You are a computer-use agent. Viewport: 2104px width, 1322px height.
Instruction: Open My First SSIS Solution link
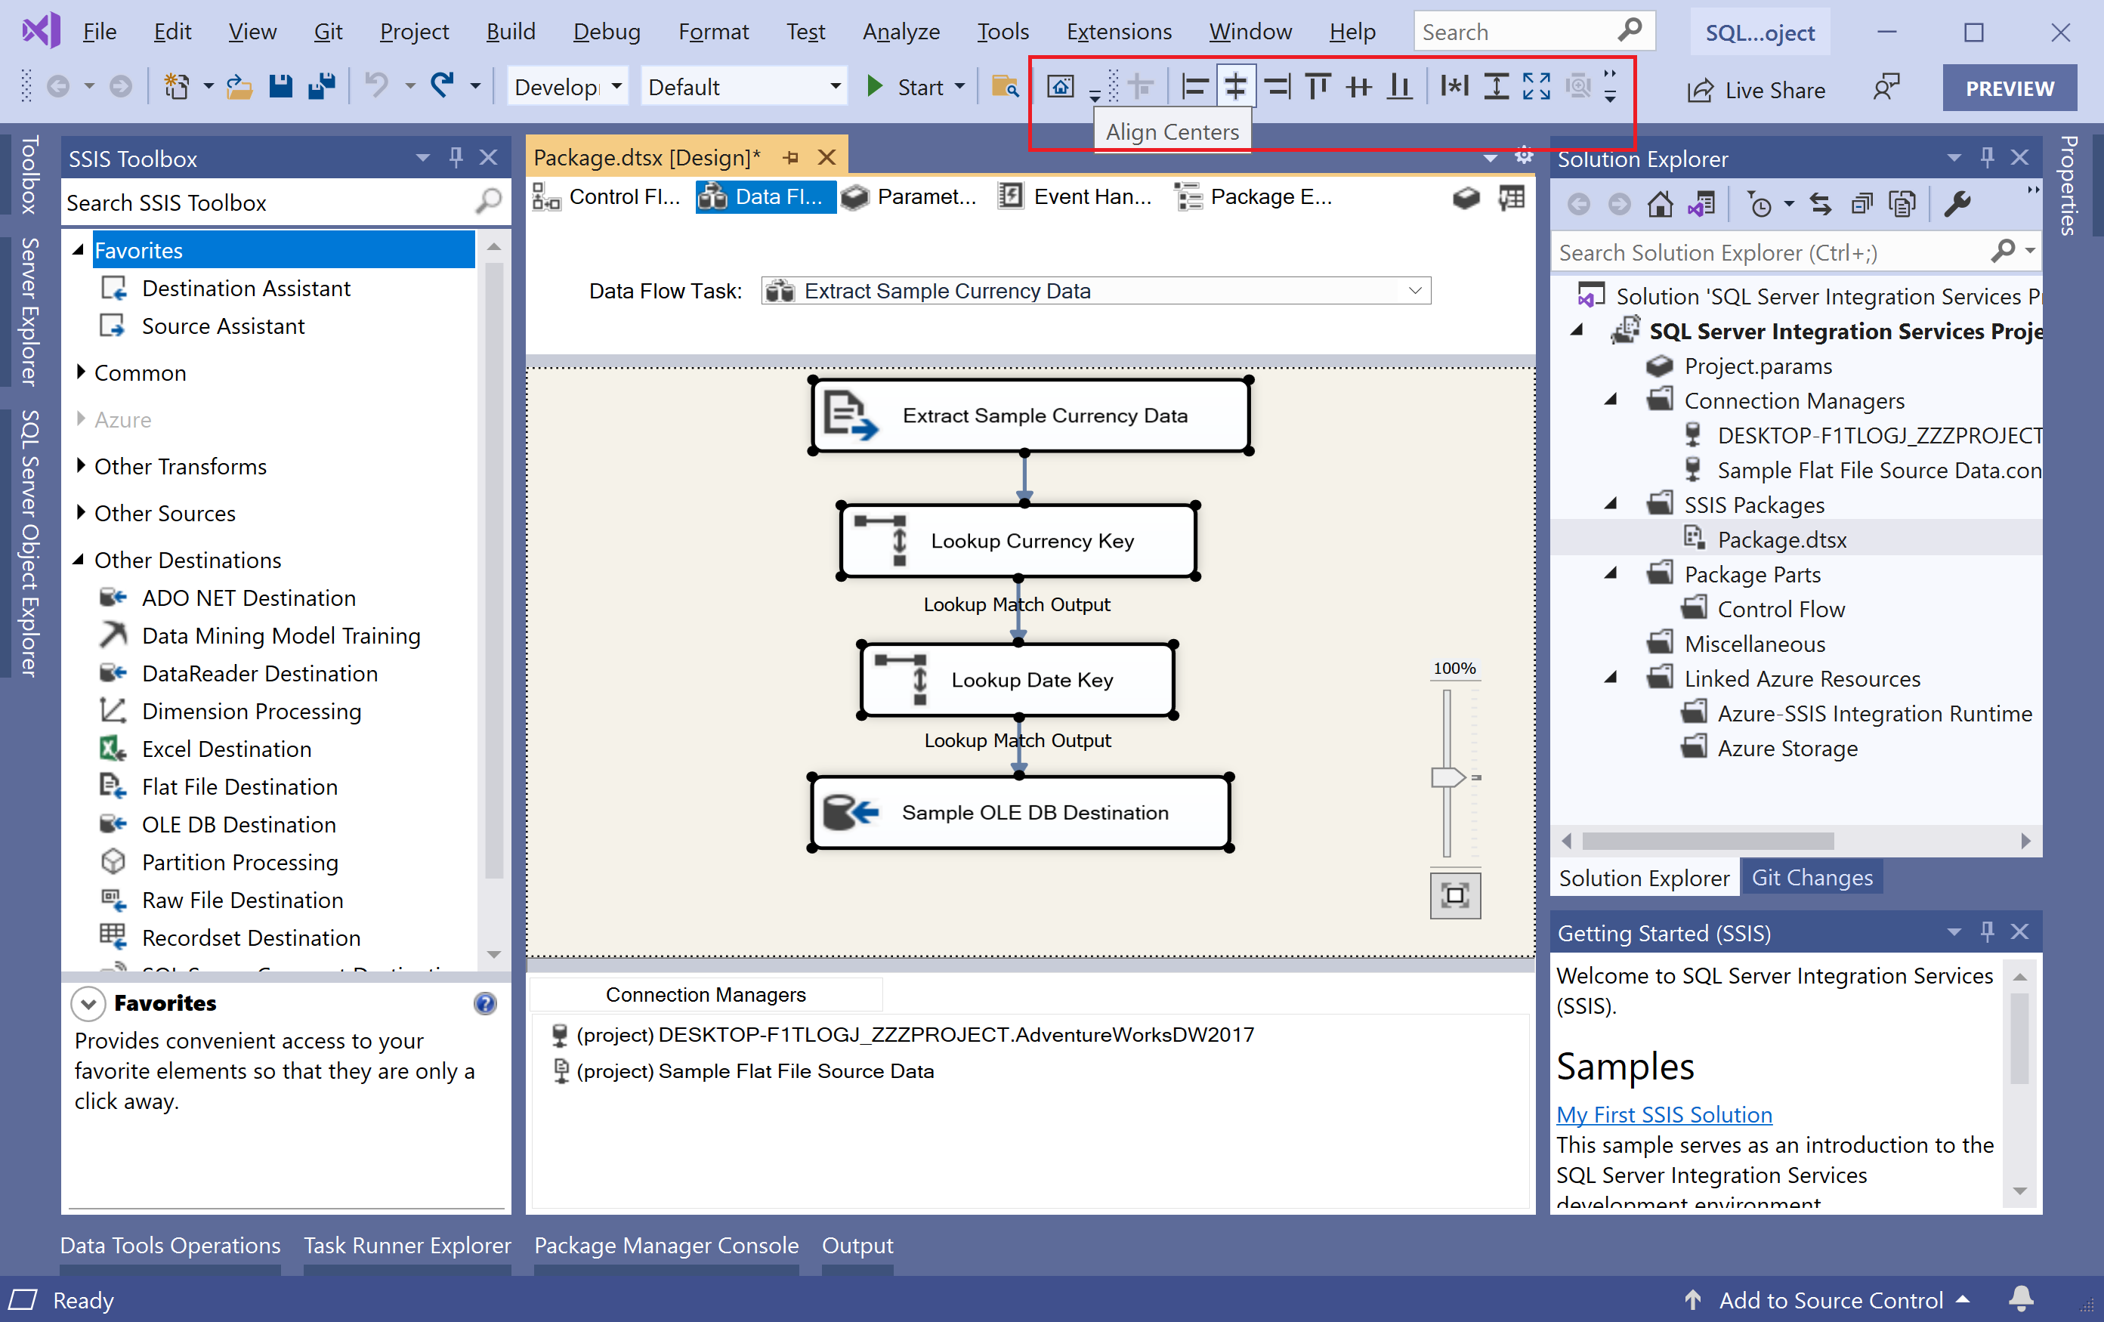pos(1664,1115)
